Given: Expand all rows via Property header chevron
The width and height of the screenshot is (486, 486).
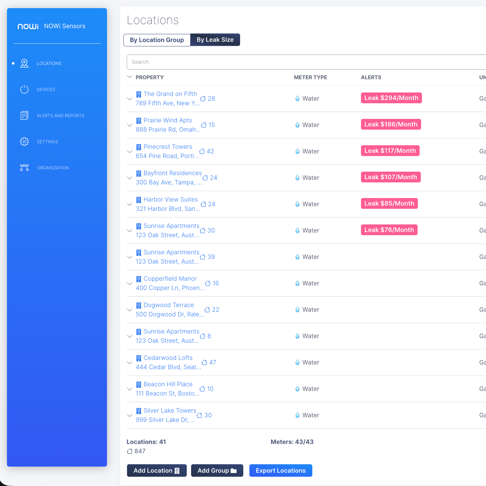Looking at the screenshot, I should click(x=130, y=77).
